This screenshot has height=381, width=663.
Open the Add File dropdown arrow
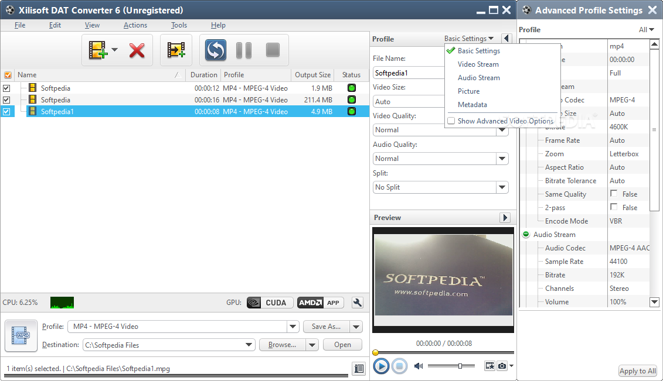[x=114, y=50]
